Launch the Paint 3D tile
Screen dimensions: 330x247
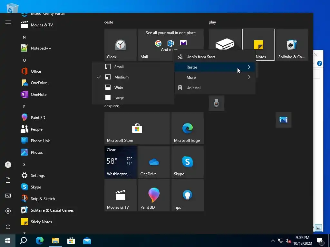point(154,195)
